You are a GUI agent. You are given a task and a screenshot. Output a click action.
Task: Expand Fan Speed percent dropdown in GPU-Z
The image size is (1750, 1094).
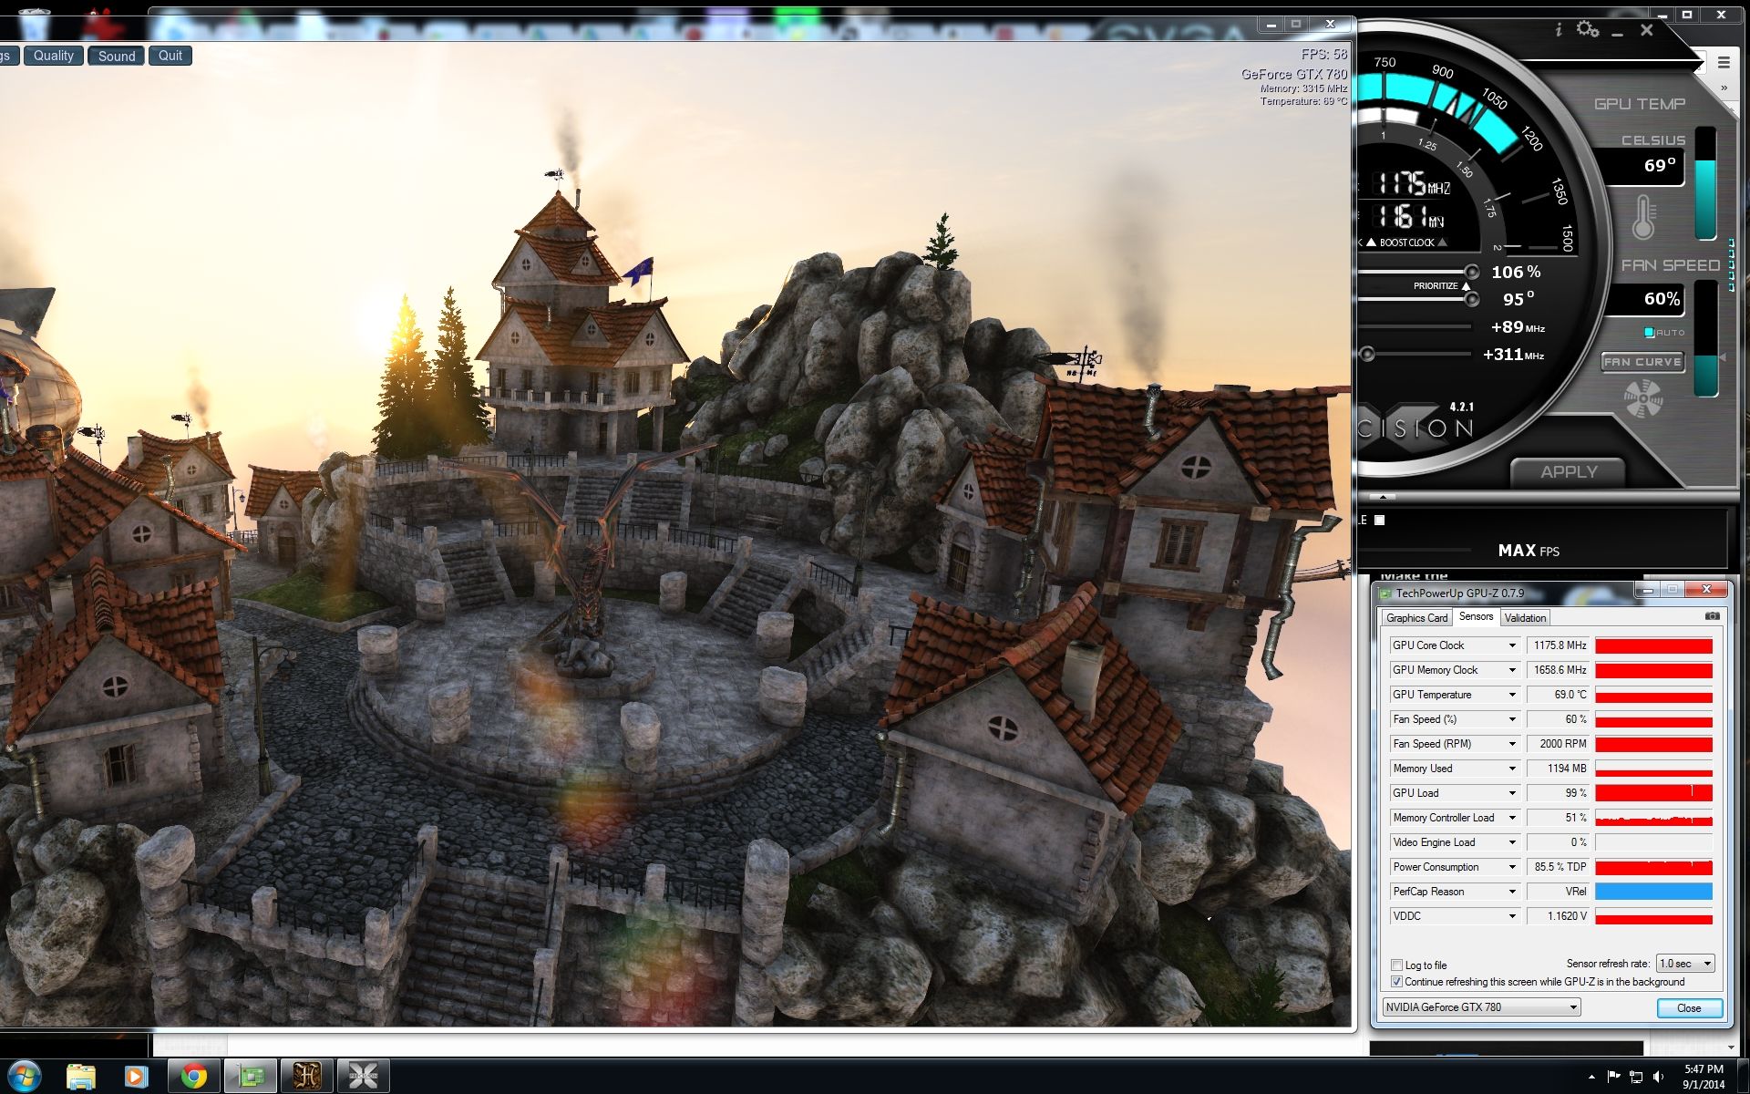1512,718
